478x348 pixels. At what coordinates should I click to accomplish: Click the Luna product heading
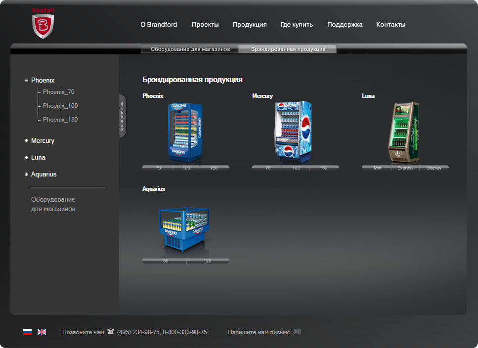pyautogui.click(x=368, y=96)
